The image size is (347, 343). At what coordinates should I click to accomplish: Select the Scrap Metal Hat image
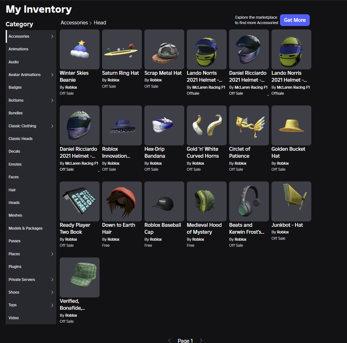[164, 49]
